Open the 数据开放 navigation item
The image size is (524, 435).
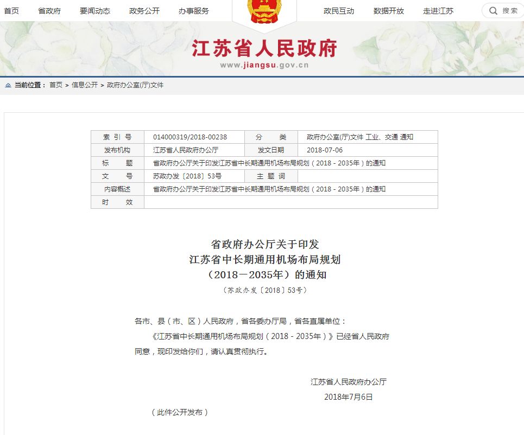[x=389, y=11]
